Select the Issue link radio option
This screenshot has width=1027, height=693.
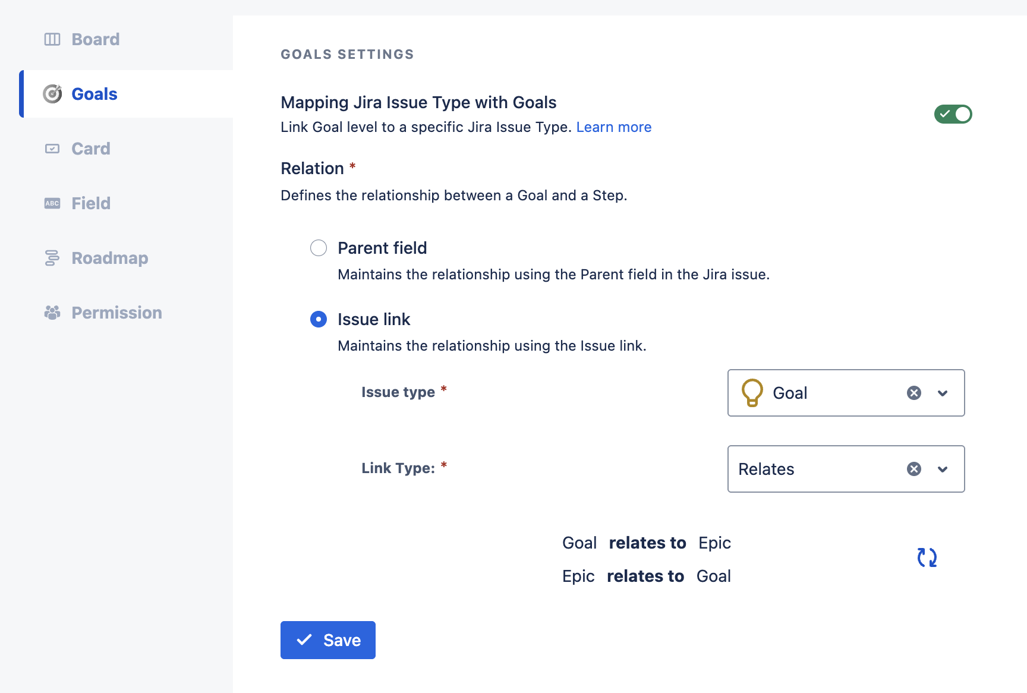click(x=319, y=319)
